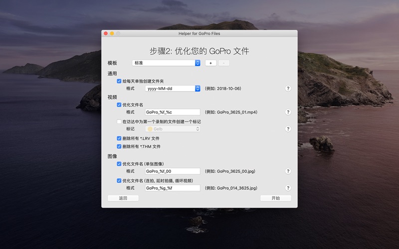Click the 返回 button
Screen dimensions: 399x249
[x=123, y=198]
